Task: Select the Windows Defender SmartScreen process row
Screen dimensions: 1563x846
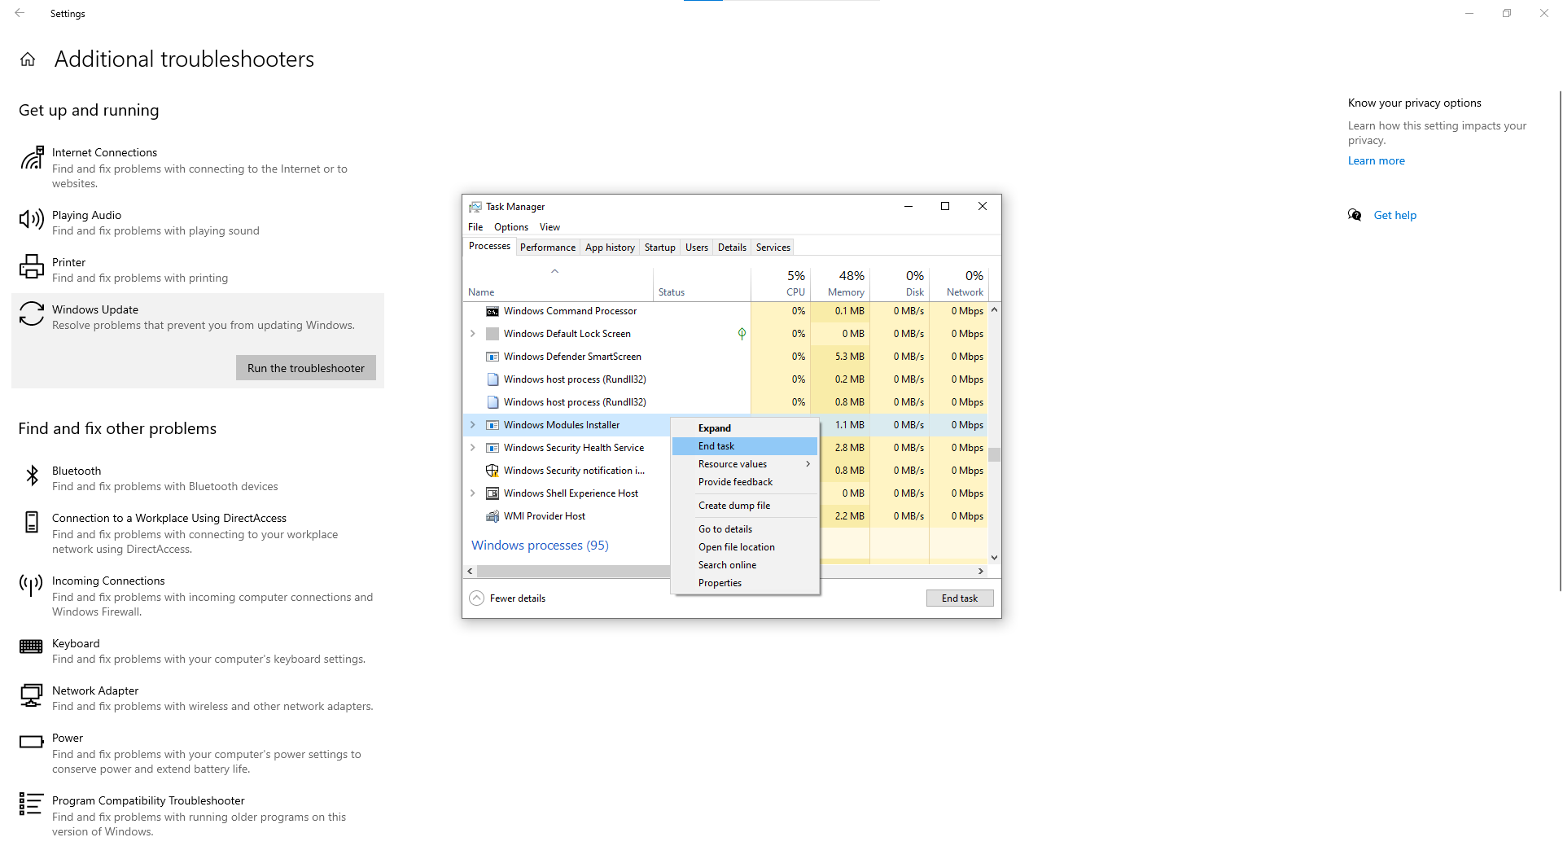Action: click(x=725, y=357)
